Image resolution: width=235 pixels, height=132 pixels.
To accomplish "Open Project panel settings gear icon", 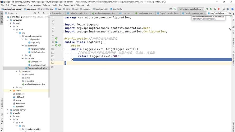I will point(44,13).
